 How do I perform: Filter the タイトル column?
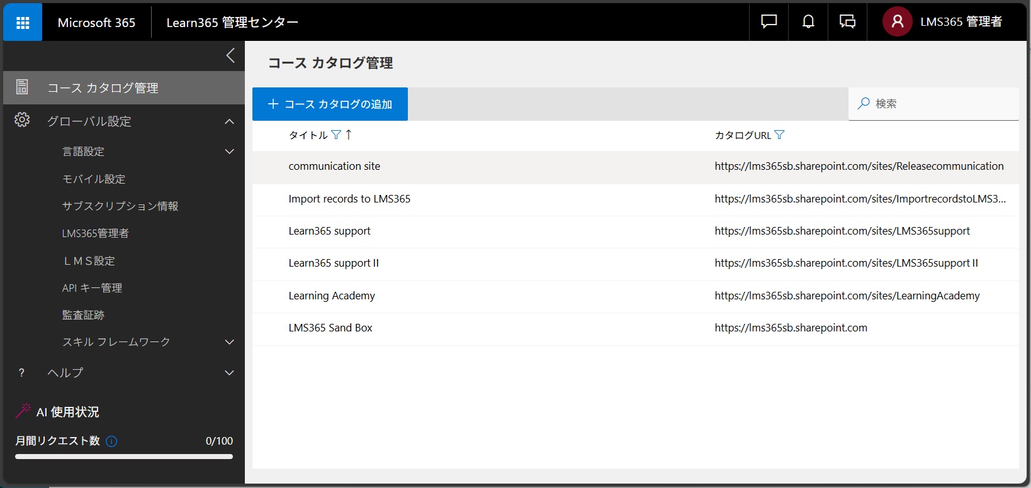pyautogui.click(x=336, y=135)
